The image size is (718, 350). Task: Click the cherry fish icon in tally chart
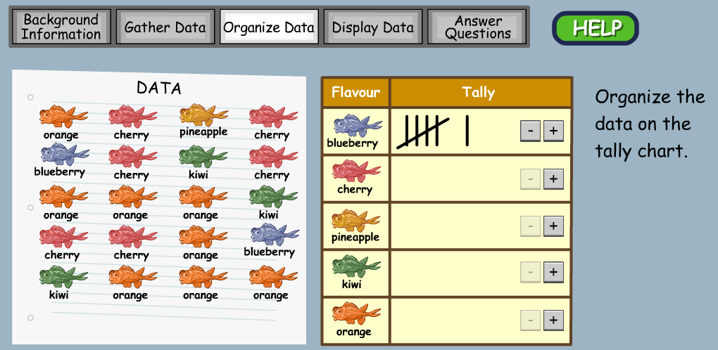coord(355,172)
